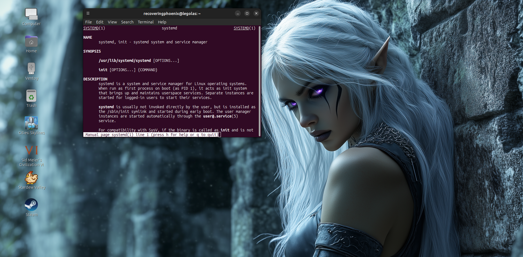
Task: Click the NAME section heading
Action: point(88,37)
